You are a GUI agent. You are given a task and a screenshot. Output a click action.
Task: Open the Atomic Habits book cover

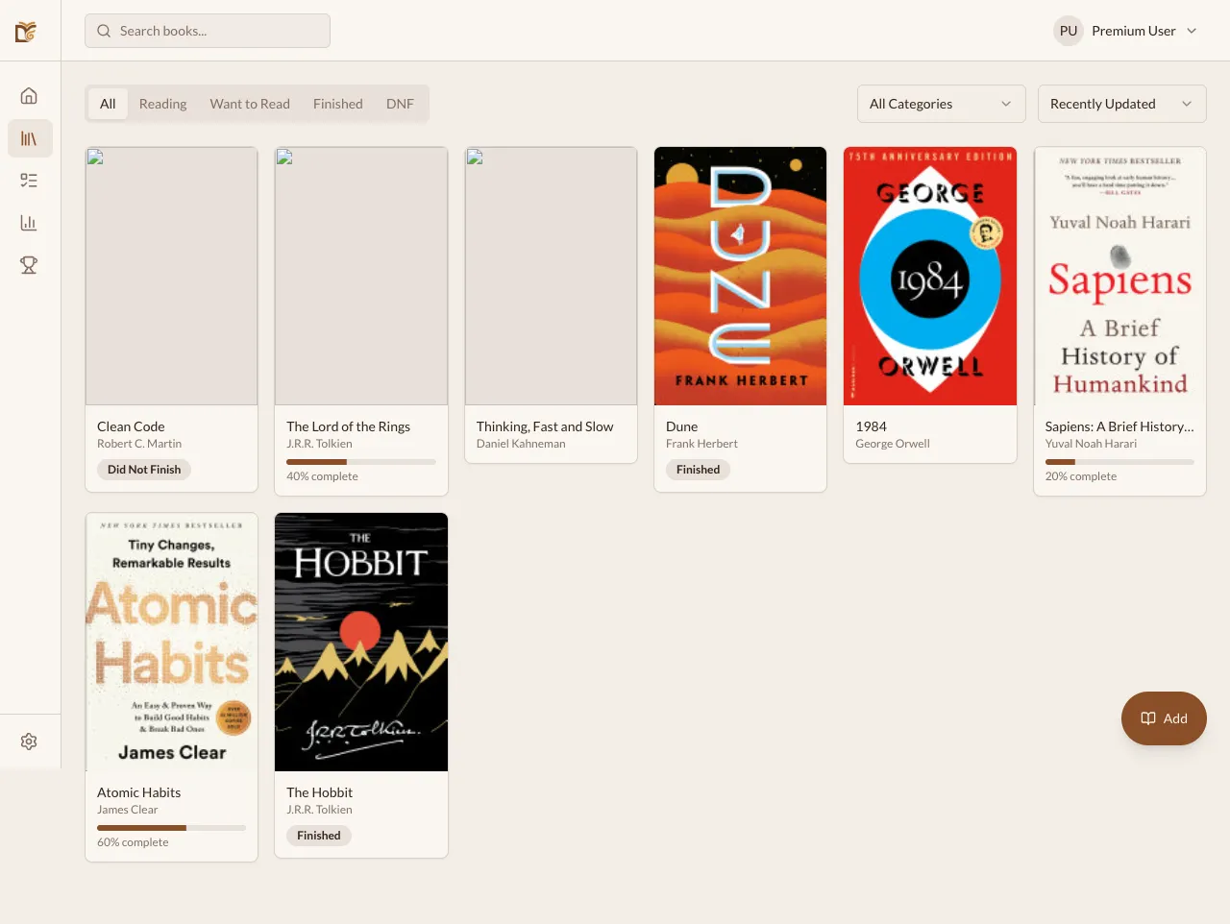[171, 642]
